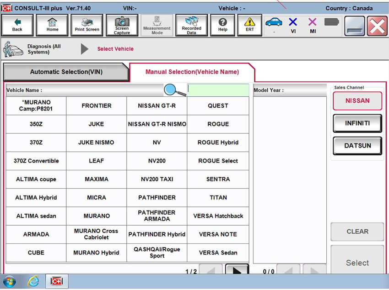Image resolution: width=389 pixels, height=290 pixels.
Task: Click the battery status icon
Action: pos(331,22)
